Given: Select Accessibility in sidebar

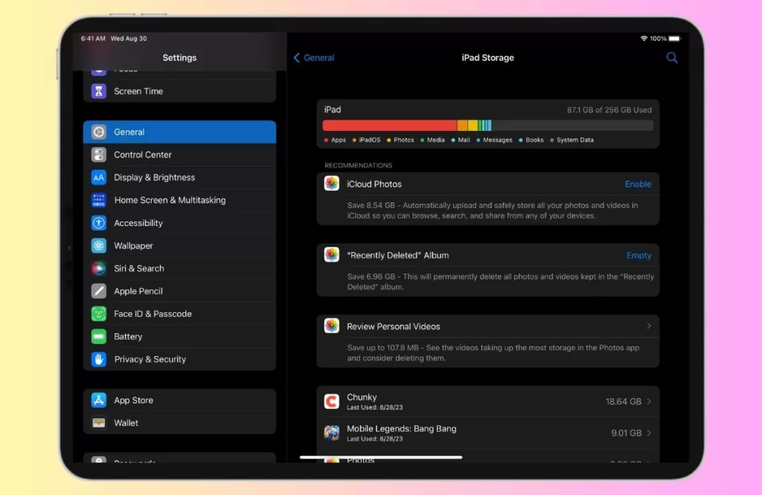Looking at the screenshot, I should click(179, 223).
